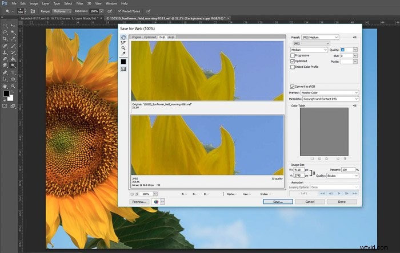
Task: Open the 100% zoom level dropdown
Action: [155, 194]
